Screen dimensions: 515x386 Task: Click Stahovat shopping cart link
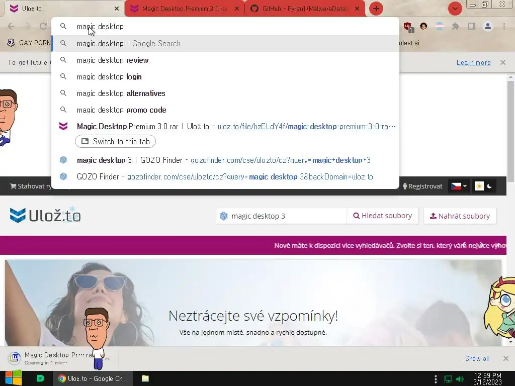point(31,186)
